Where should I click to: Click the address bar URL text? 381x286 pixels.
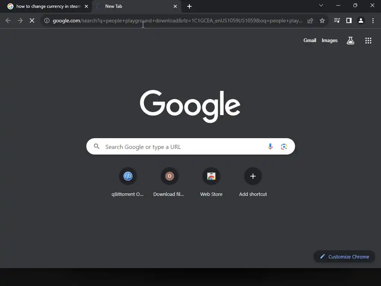(177, 21)
